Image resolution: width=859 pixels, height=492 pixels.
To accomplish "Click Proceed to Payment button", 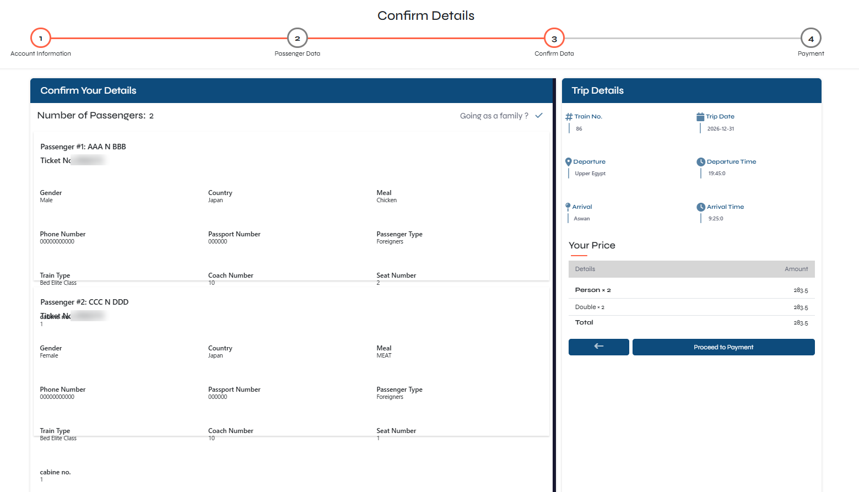I will click(723, 347).
